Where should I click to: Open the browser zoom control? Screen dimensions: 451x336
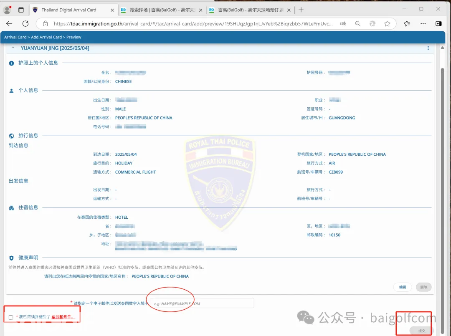point(358,24)
